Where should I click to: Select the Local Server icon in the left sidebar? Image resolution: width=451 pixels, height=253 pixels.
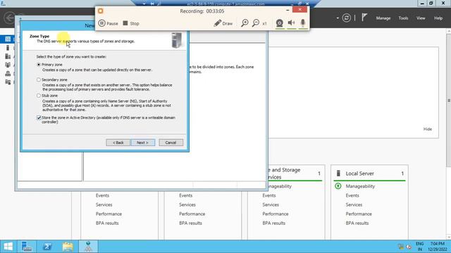pyautogui.click(x=8, y=48)
